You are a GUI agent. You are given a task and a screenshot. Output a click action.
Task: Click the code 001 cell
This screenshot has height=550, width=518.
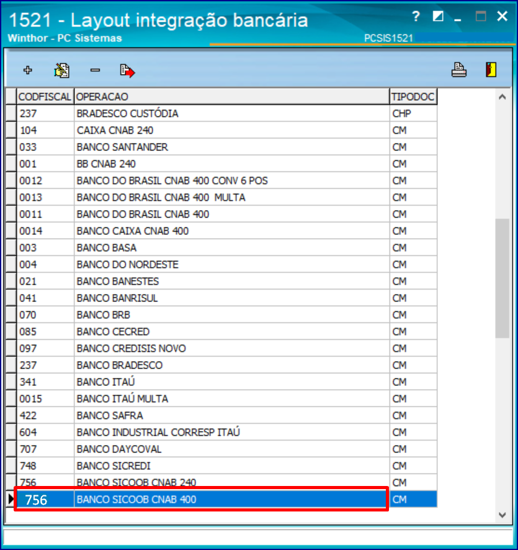coord(45,164)
